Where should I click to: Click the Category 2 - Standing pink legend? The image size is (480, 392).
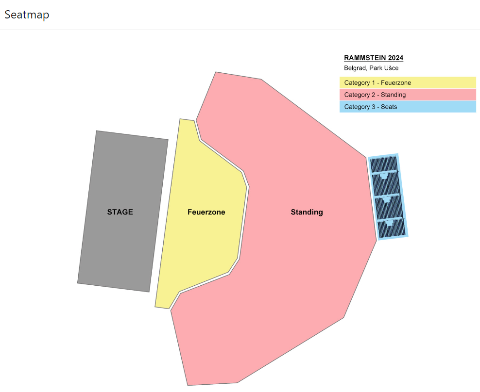[x=408, y=95]
